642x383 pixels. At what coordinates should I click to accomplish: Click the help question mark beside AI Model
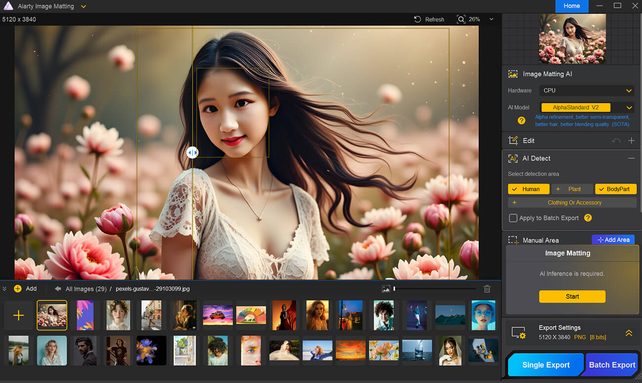(522, 120)
